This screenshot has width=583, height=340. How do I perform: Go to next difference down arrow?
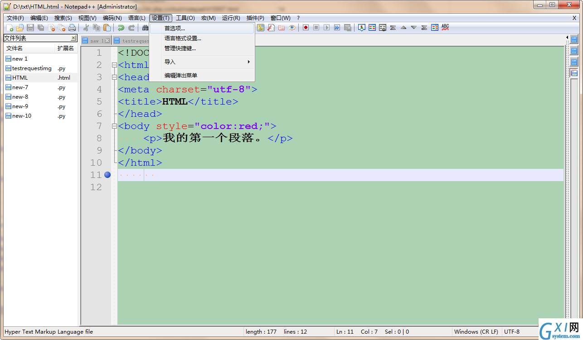(414, 28)
